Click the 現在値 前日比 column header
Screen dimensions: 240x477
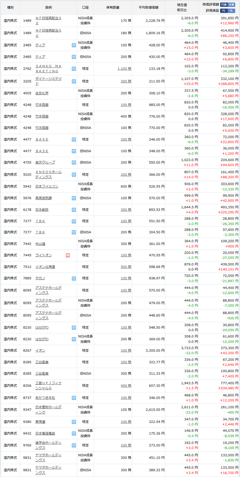182,8
